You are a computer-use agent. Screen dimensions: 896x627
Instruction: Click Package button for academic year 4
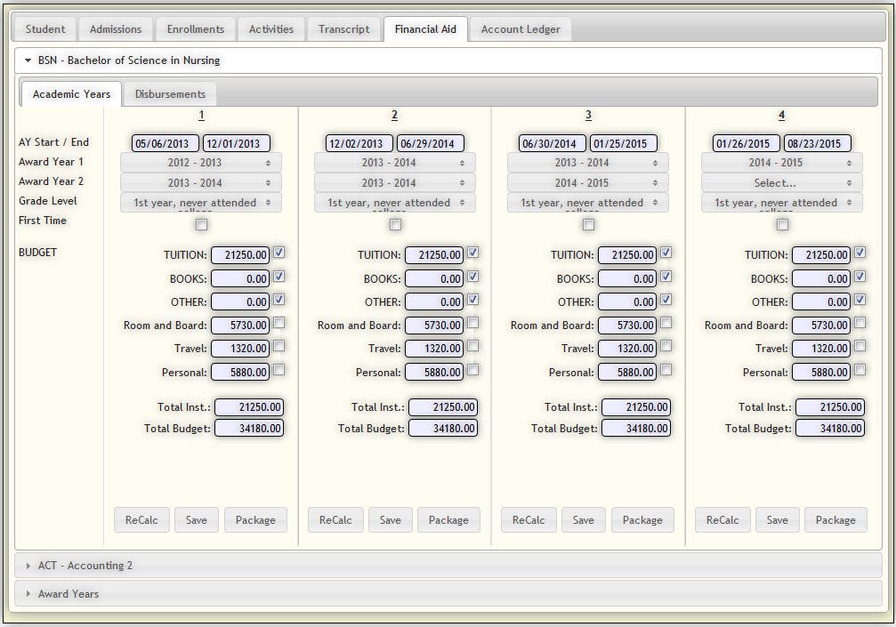(835, 520)
